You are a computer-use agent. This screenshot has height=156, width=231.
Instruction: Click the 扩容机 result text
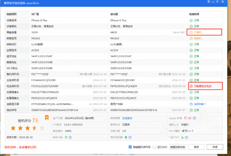pos(198,32)
